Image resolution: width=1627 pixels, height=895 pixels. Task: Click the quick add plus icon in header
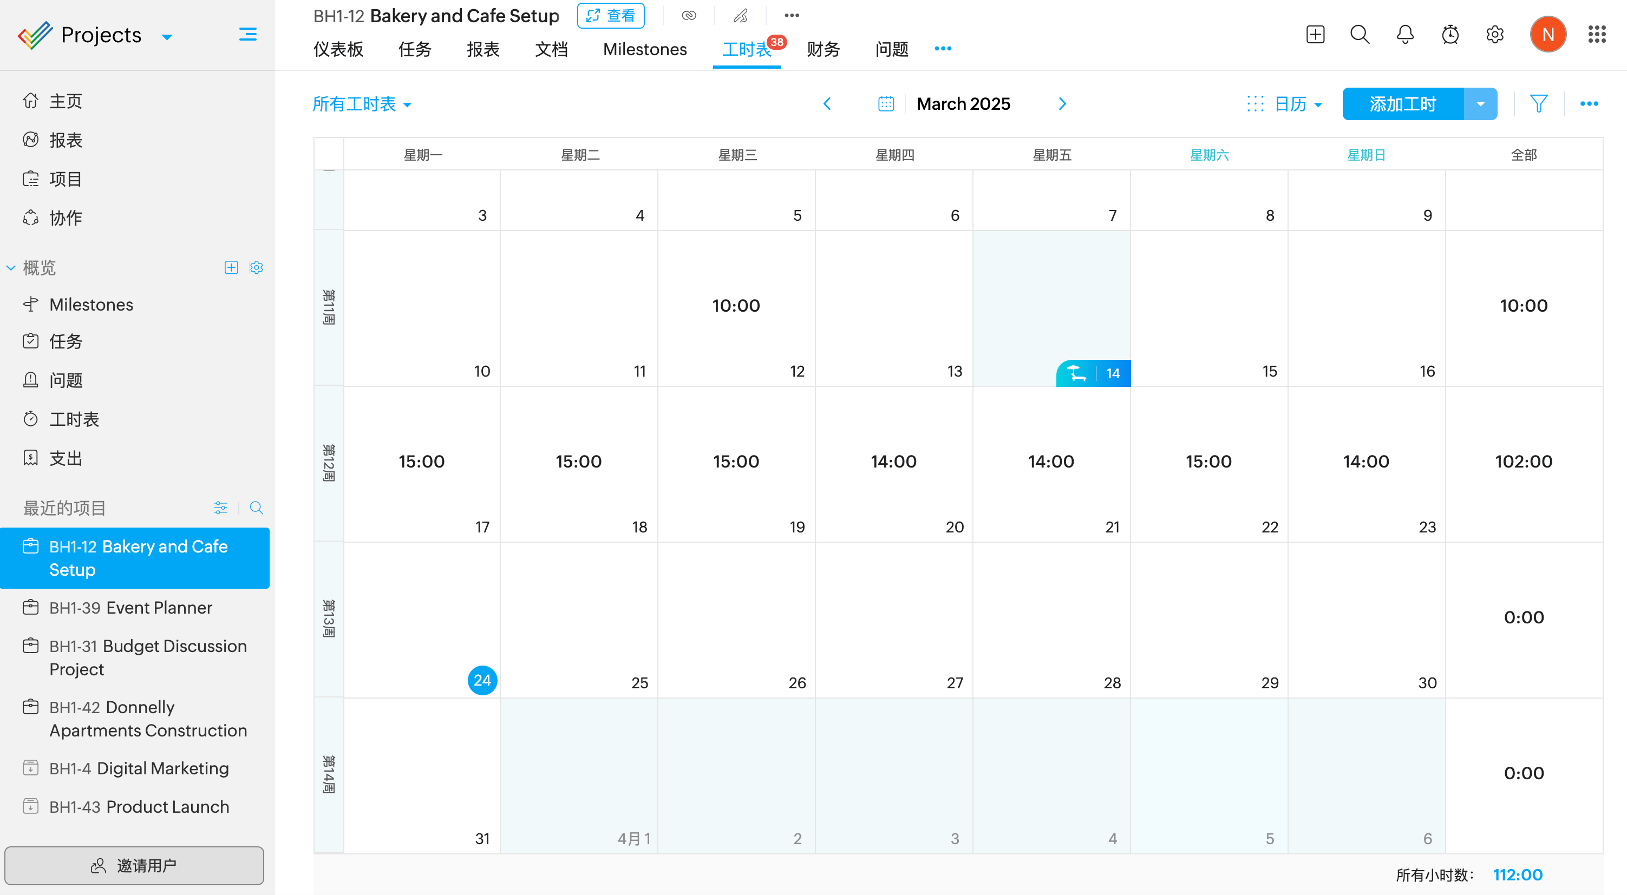[x=1315, y=35]
